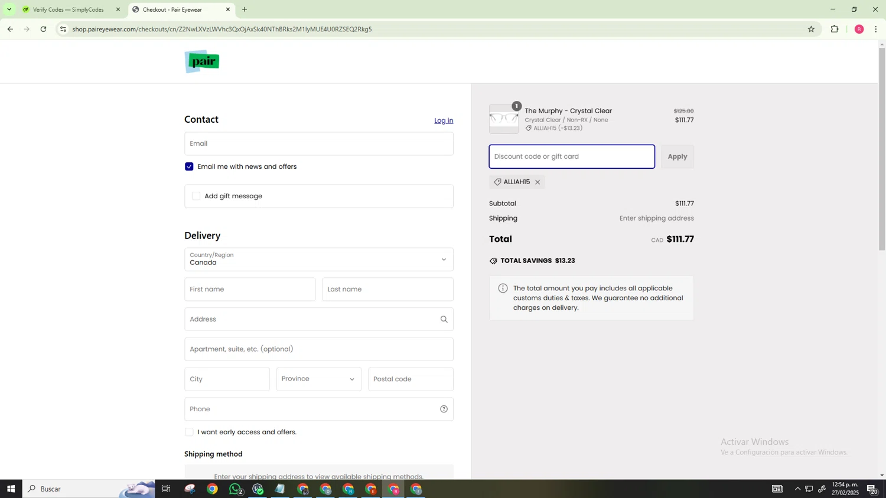Open the tab search dropdown arrow
This screenshot has width=886, height=498.
pyautogui.click(x=9, y=9)
